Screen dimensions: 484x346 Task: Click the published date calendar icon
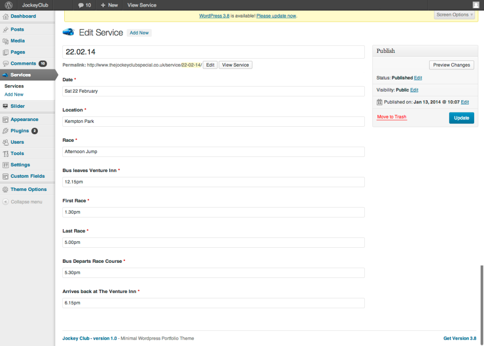point(380,102)
